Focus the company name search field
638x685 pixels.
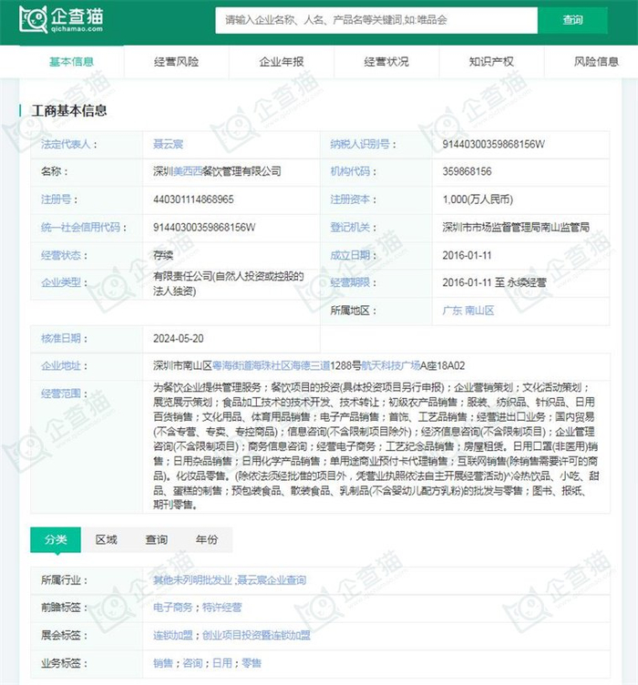point(376,20)
